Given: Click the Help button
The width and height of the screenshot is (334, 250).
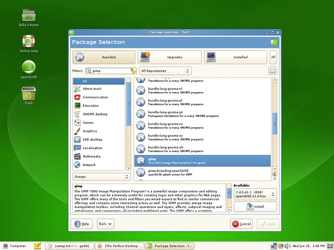Looking at the screenshot, I should coord(81,224).
